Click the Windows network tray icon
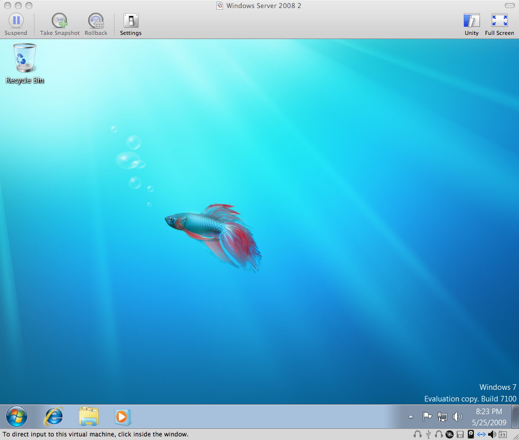519x440 pixels. 442,417
